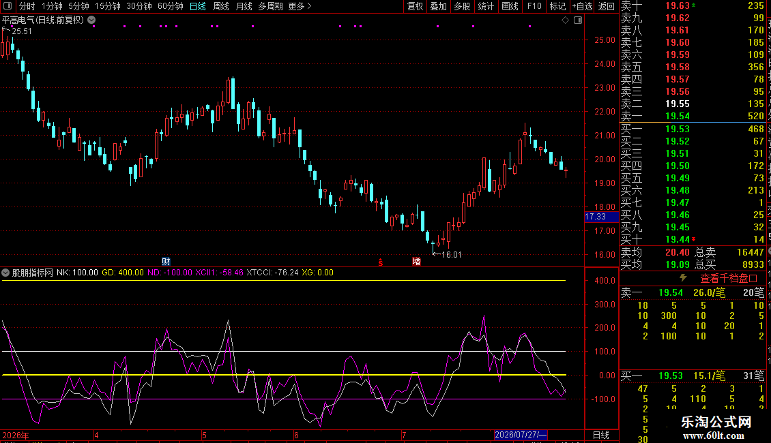Expand the 股朋指标网 indicator dropdown arrow
This screenshot has width=771, height=443.
coord(5,273)
